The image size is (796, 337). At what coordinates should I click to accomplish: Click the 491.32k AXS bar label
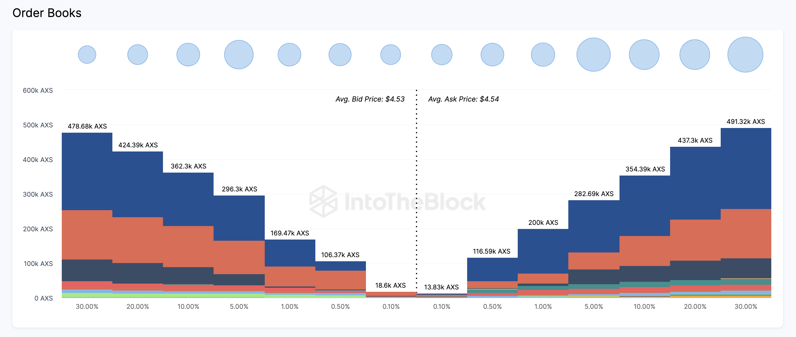tap(745, 122)
